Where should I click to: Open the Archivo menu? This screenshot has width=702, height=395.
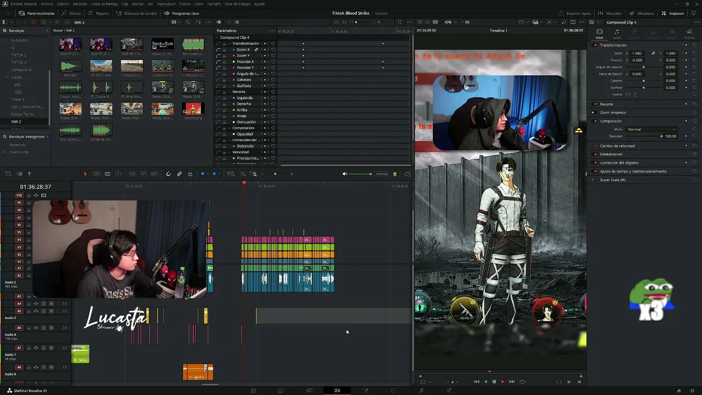click(47, 4)
